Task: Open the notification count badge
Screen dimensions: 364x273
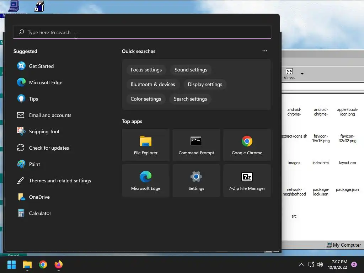Action: 354,264
